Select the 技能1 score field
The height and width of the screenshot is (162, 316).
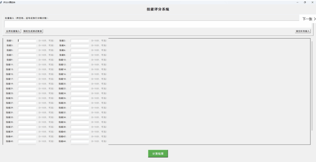pos(27,40)
